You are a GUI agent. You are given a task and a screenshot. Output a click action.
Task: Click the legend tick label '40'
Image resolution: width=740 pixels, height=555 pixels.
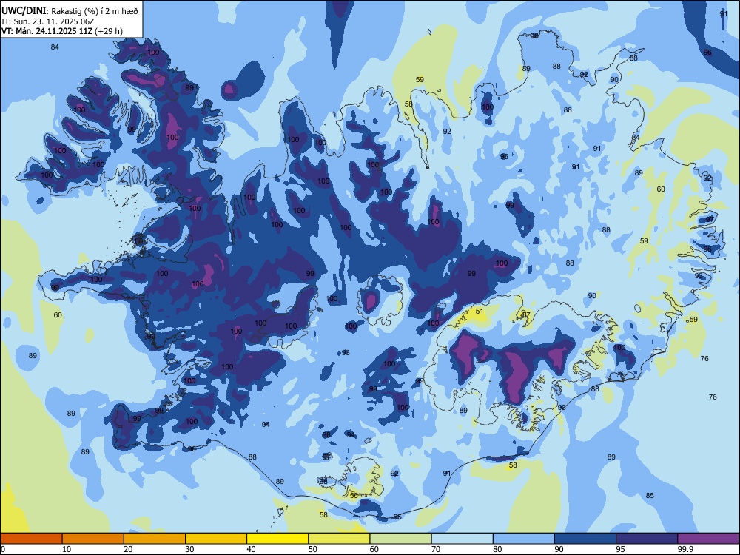[x=251, y=549]
